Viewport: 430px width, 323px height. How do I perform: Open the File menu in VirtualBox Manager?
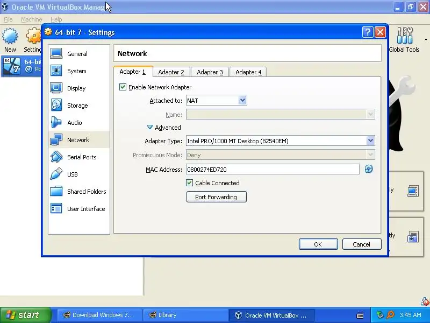tap(8, 19)
